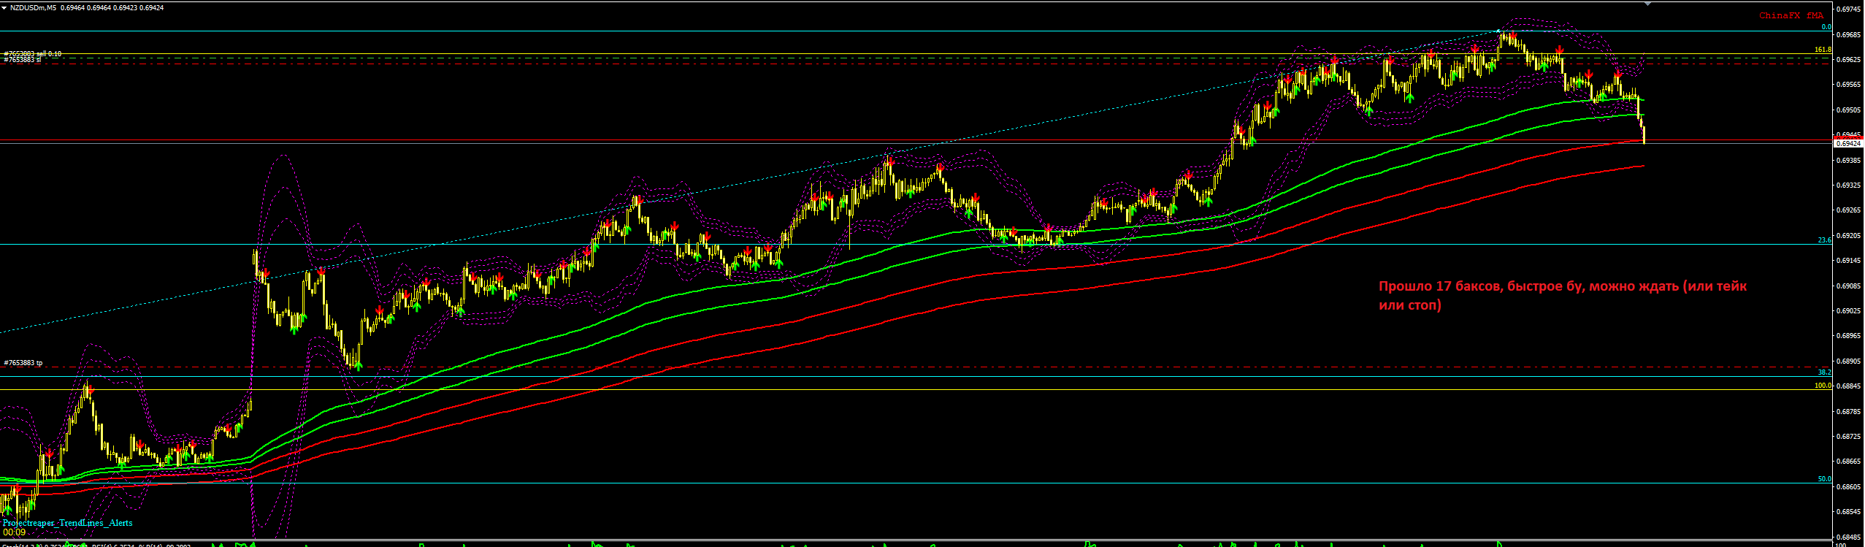
Task: Click price scale value 0.69325
Action: pyautogui.click(x=1850, y=185)
